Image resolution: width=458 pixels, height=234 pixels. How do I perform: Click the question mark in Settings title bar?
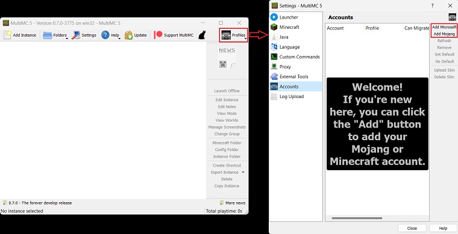click(432, 5)
